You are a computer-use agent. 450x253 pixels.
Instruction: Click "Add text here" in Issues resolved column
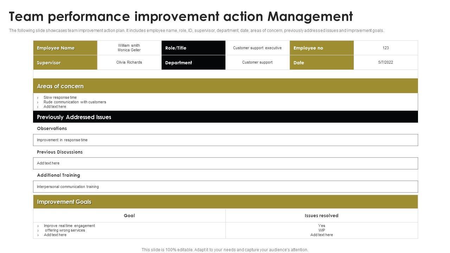pyautogui.click(x=322, y=235)
